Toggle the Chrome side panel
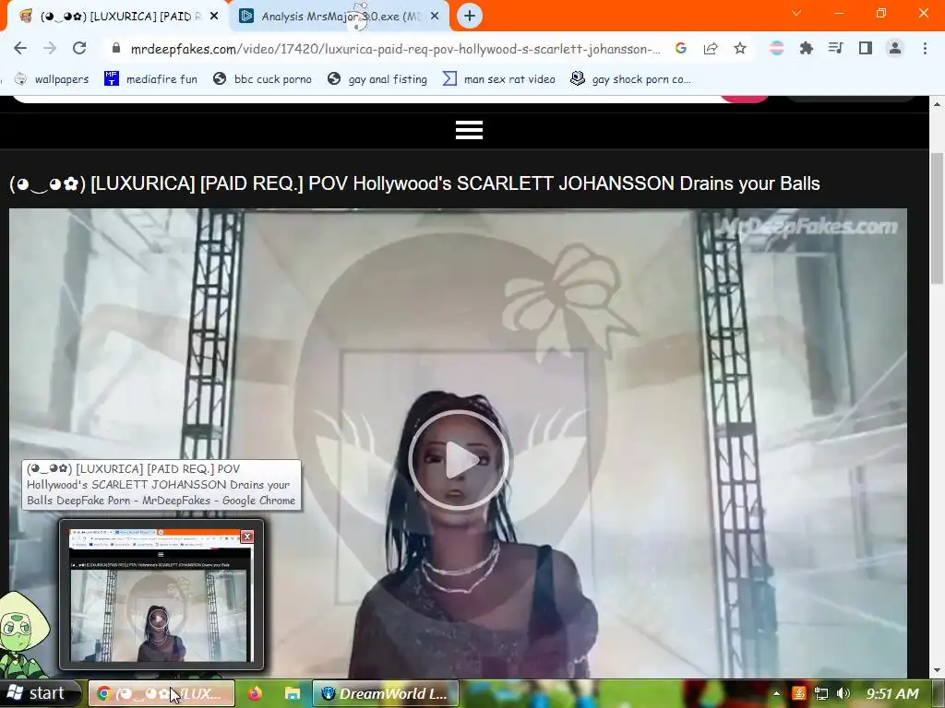Screen dimensions: 945x708 [x=866, y=48]
